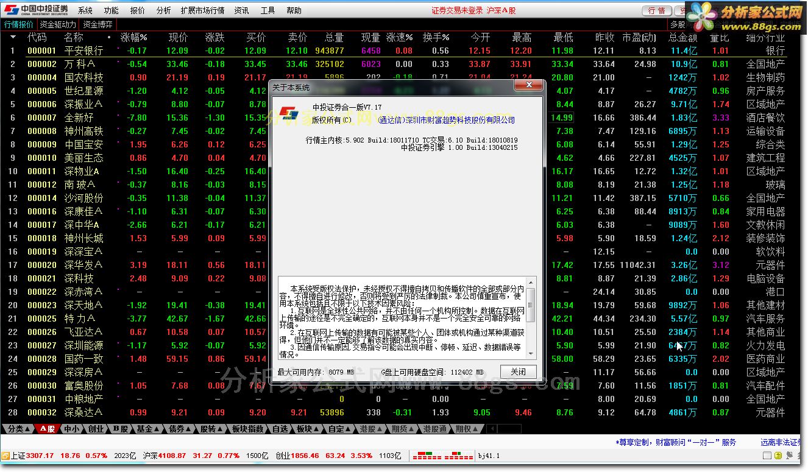The width and height of the screenshot is (808, 472).
Task: Sort by the 市盈(动) column header
Action: click(639, 37)
